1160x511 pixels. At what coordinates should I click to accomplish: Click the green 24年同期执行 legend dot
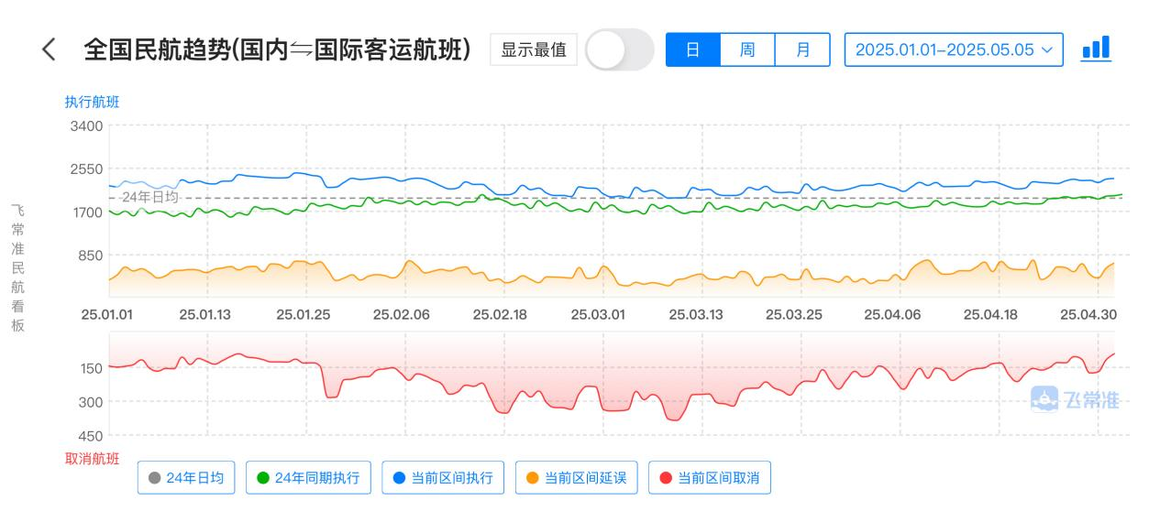pos(263,477)
